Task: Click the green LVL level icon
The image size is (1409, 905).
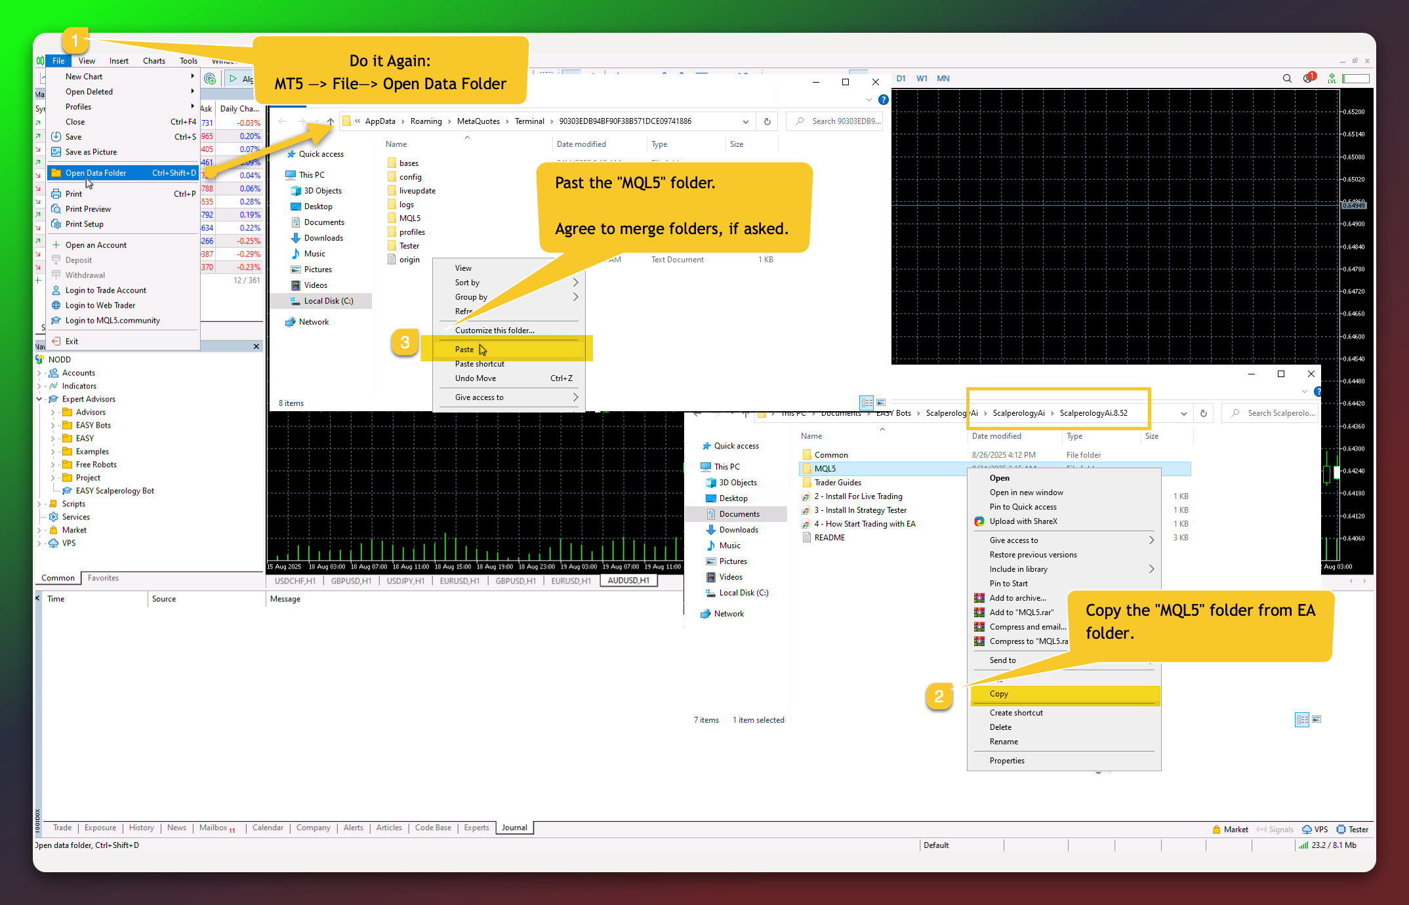Action: tap(1331, 79)
